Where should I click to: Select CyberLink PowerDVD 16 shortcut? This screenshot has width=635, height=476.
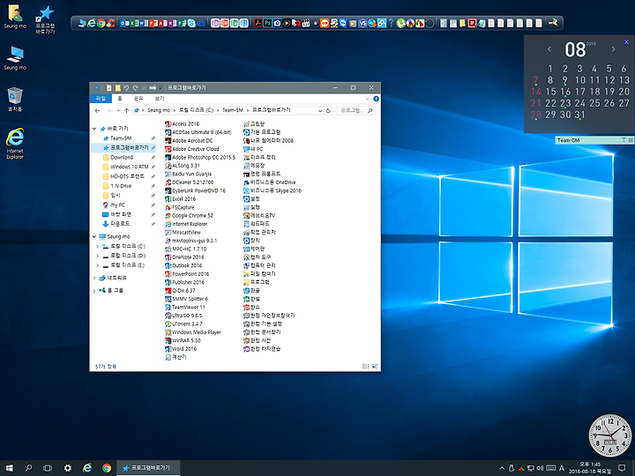[x=195, y=190]
